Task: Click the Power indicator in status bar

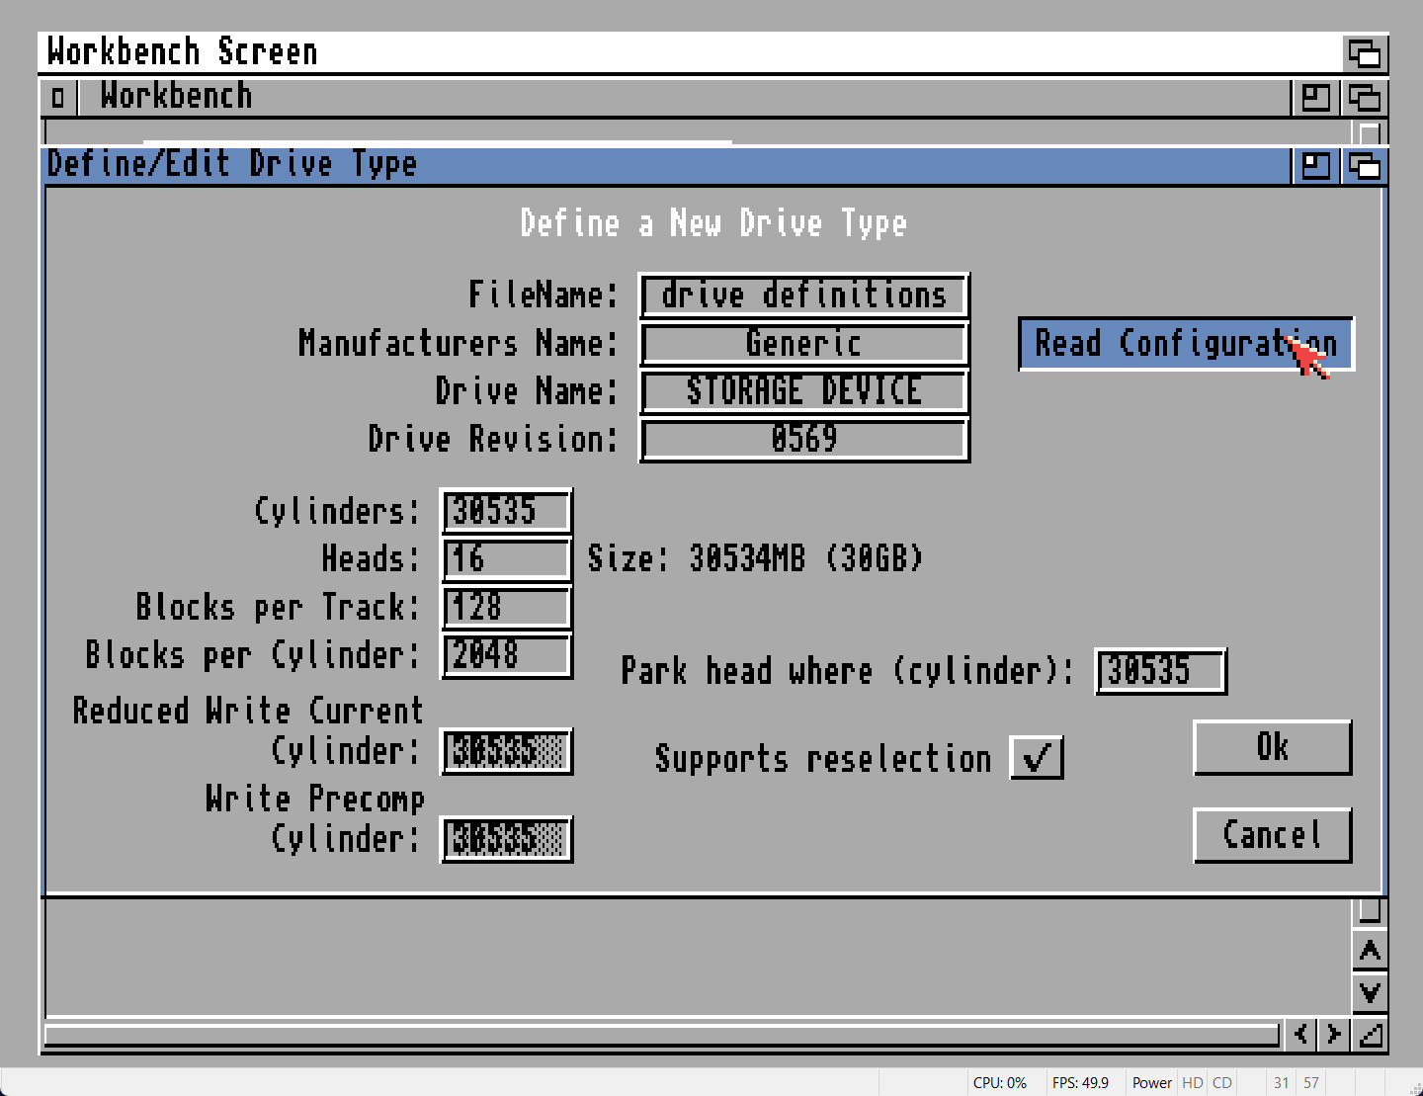Action: click(1152, 1083)
